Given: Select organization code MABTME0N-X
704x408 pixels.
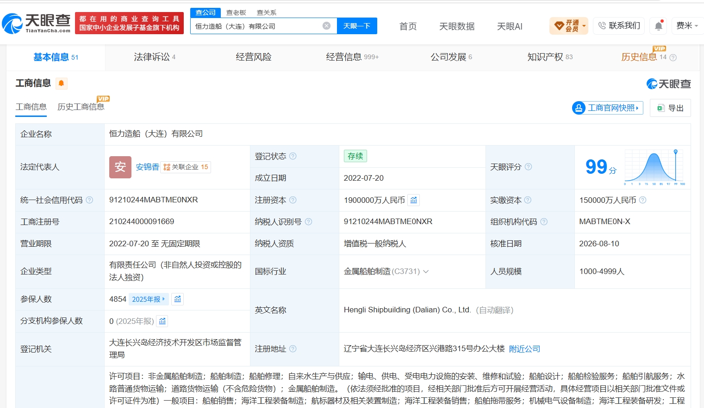Looking at the screenshot, I should click(x=604, y=222).
